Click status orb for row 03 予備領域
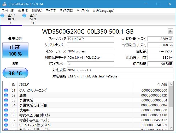176x133 pixels. pos(6,100)
